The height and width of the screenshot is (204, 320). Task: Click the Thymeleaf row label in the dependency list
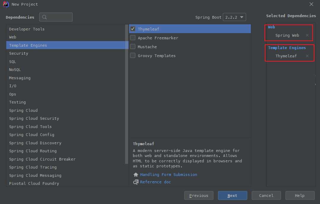[x=148, y=29]
